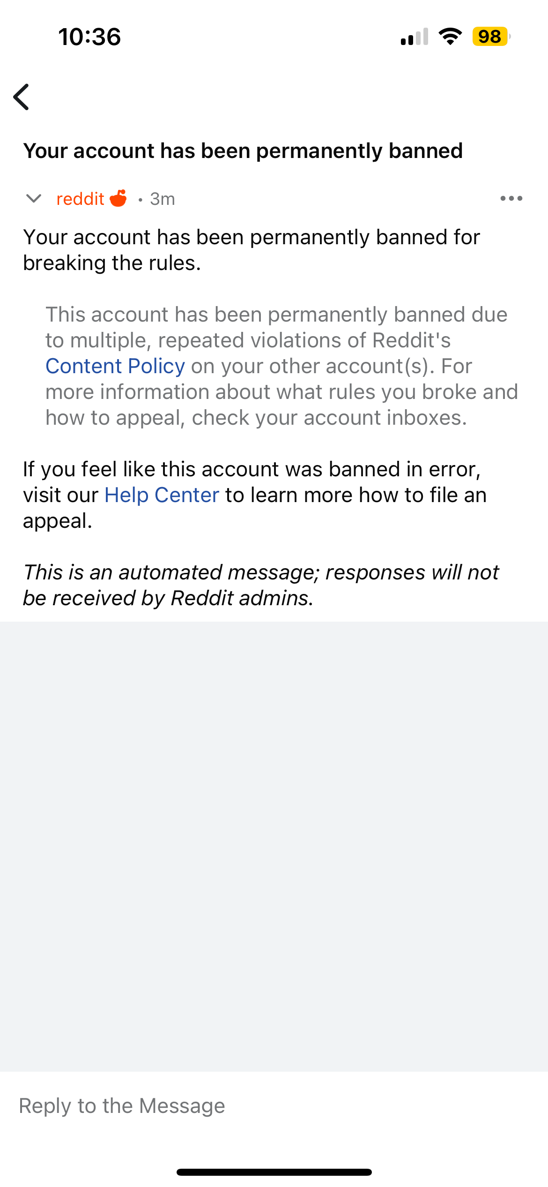Open the three-dot message options menu
548x1187 pixels.
(x=511, y=198)
